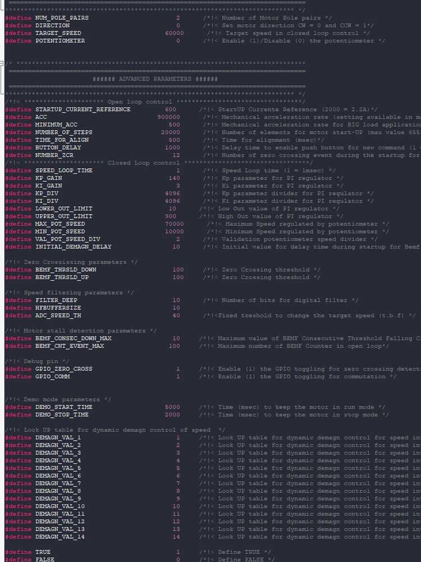Image resolution: width=421 pixels, height=562 pixels.
Task: Click the UPPER_OUT_LIMIT value 900
Action: pyautogui.click(x=171, y=217)
